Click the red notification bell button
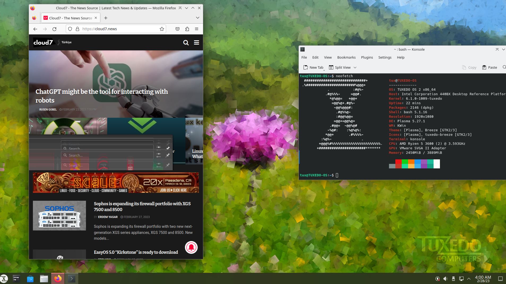The height and width of the screenshot is (284, 506). (191, 247)
